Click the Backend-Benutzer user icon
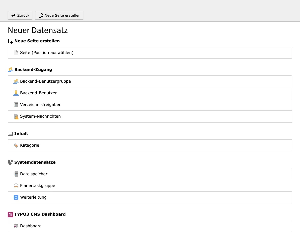300x236 pixels. point(16,93)
